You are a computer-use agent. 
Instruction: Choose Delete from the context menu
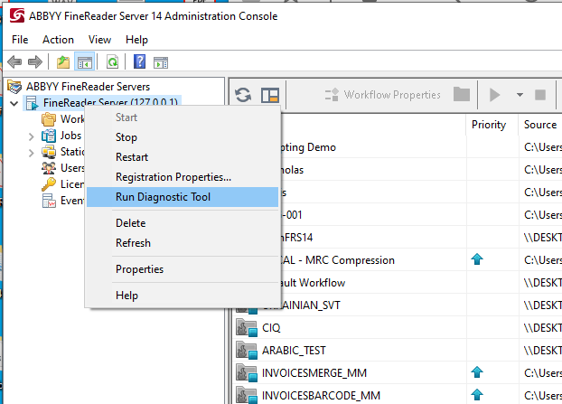click(x=183, y=223)
